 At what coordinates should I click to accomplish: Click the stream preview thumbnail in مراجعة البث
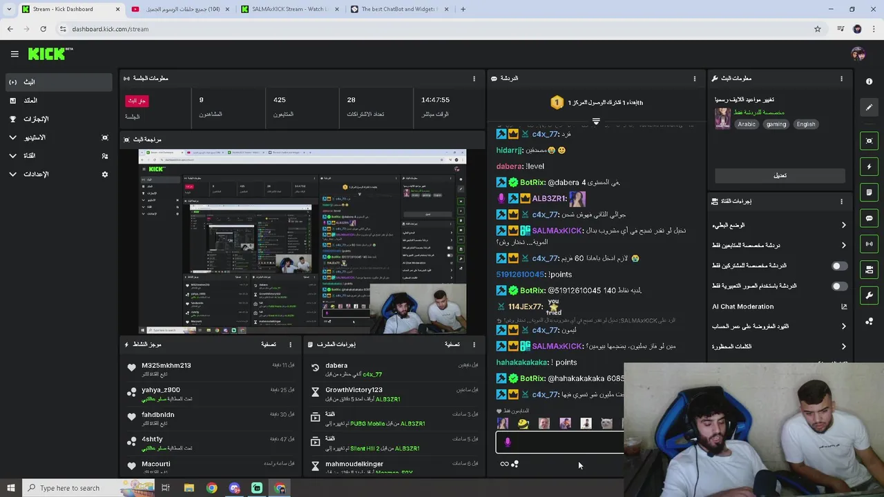pos(302,242)
